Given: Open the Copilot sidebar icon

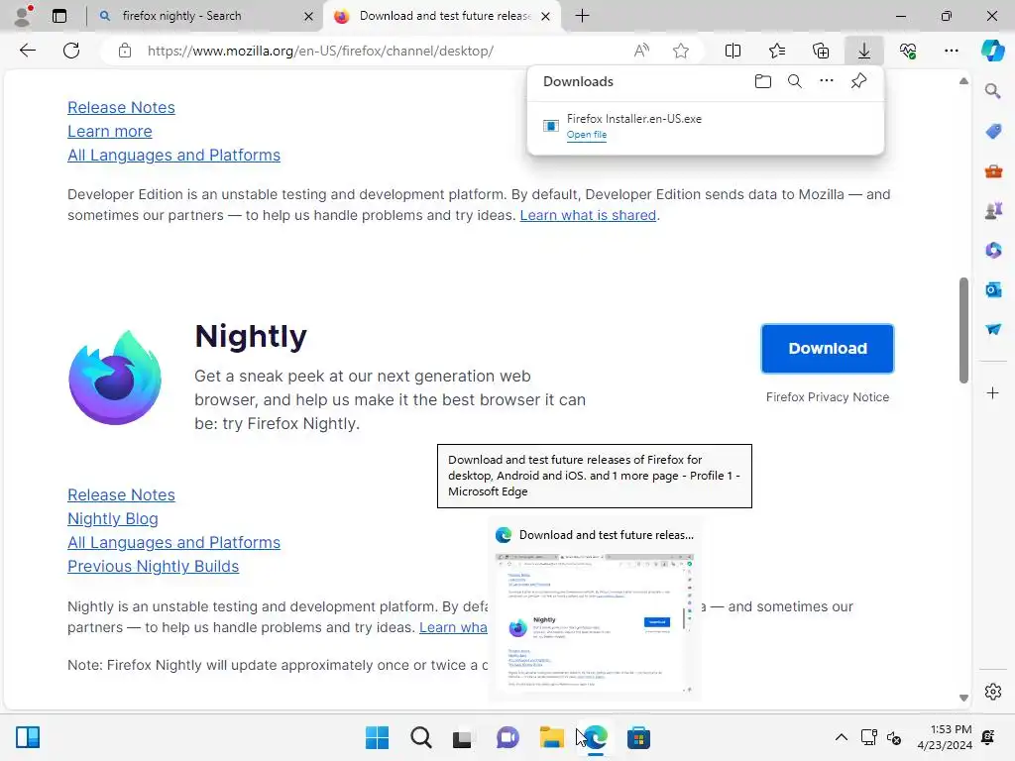Looking at the screenshot, I should (992, 51).
